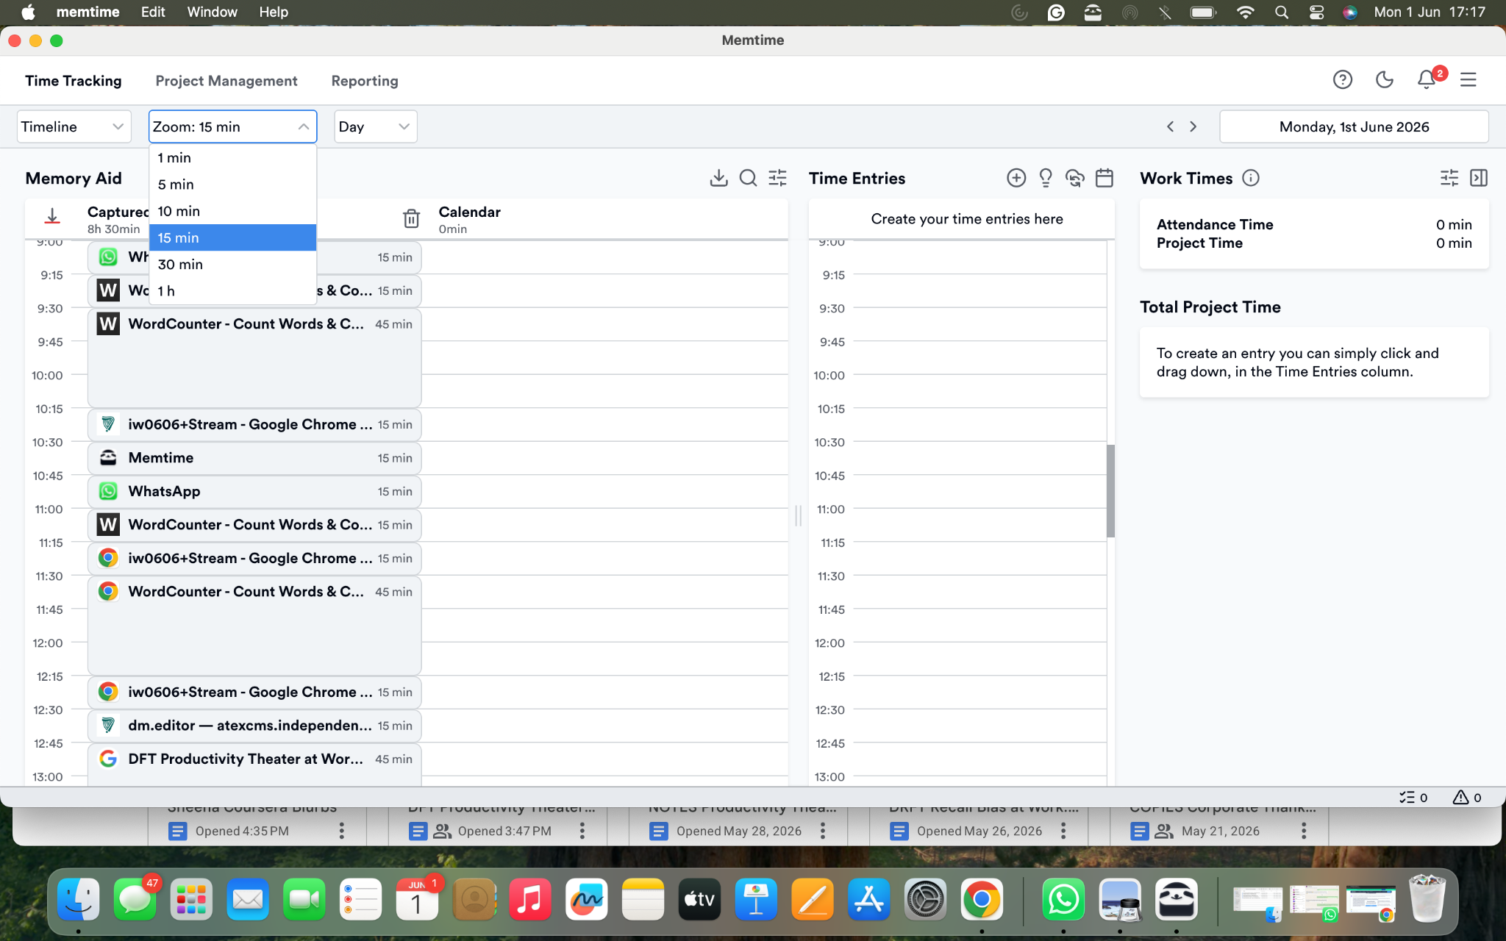This screenshot has height=941, width=1506.
Task: Switch to Reporting tab
Action: click(365, 81)
